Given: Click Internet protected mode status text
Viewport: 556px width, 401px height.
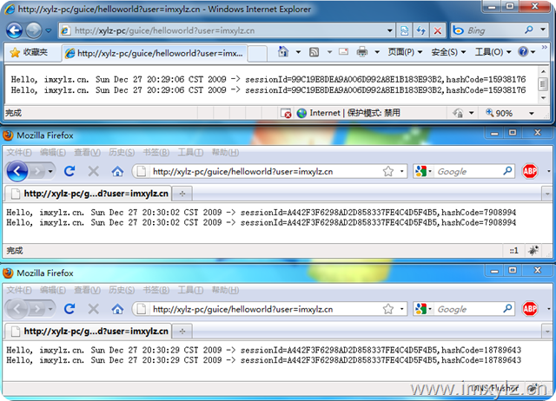Looking at the screenshot, I should point(355,113).
